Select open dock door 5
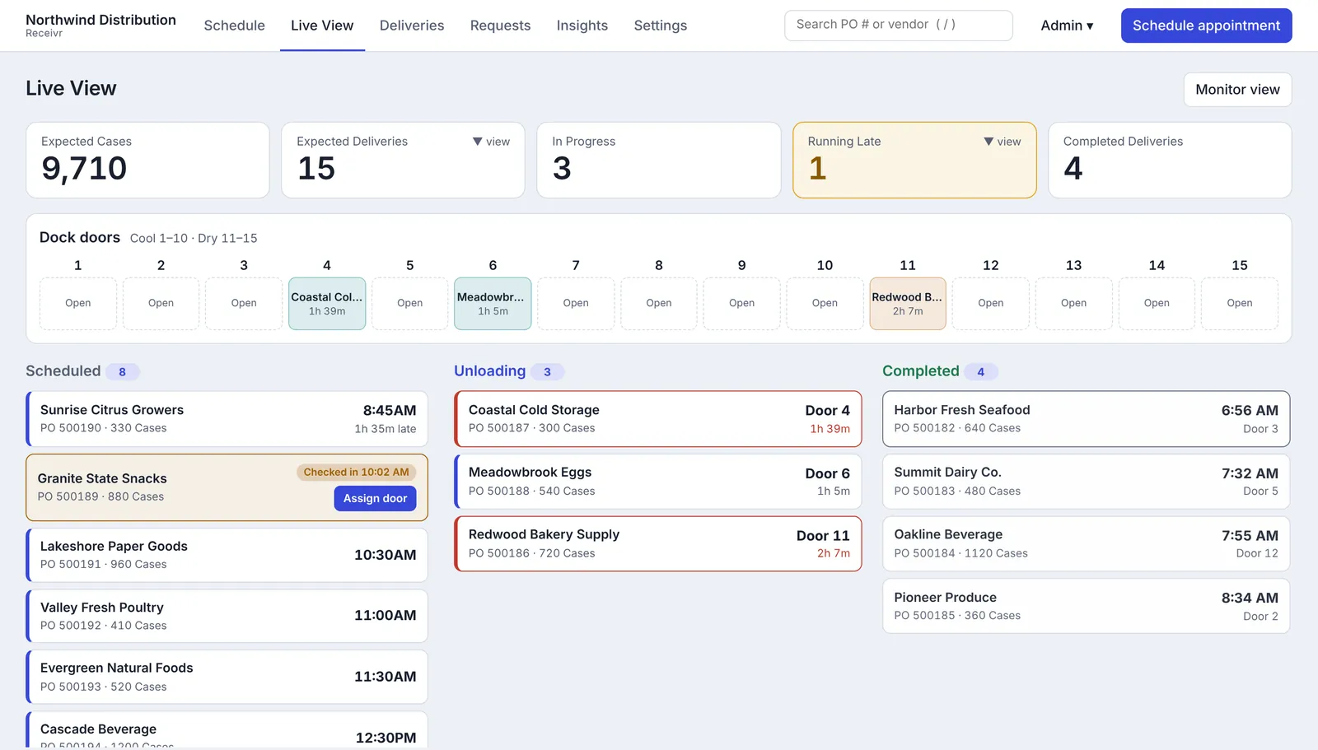 409,303
